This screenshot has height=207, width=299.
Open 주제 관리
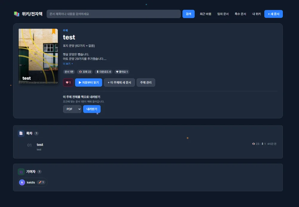coord(146,83)
